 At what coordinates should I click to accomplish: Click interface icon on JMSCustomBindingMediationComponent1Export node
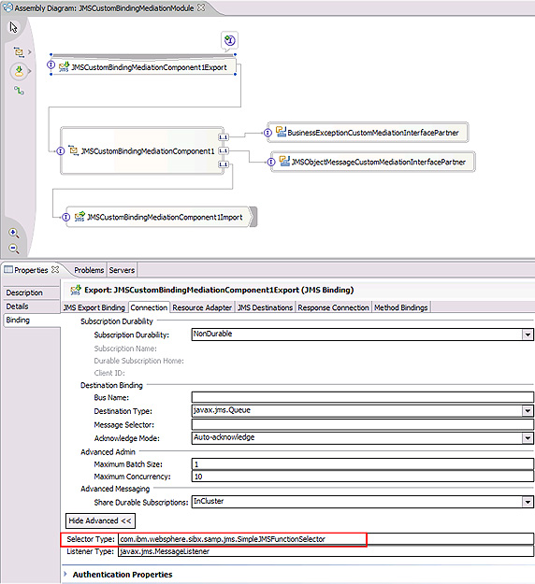click(51, 64)
